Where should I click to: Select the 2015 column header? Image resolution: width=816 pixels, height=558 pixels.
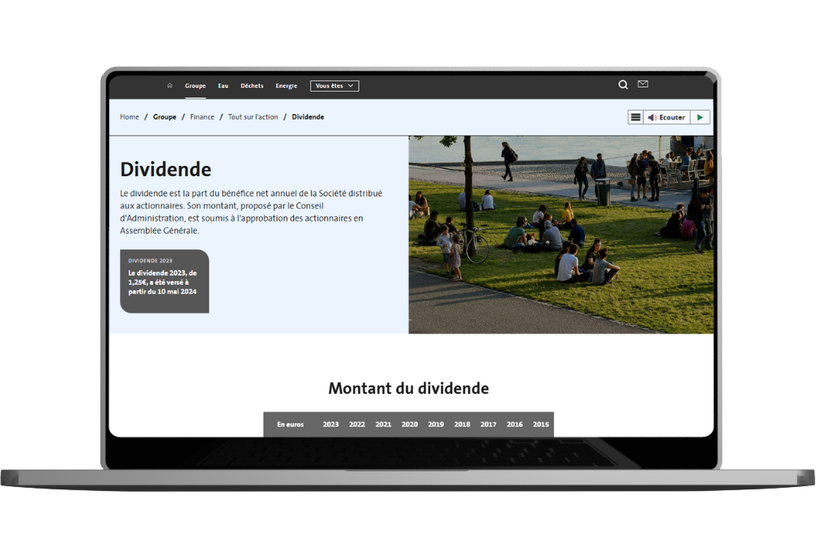tap(541, 425)
